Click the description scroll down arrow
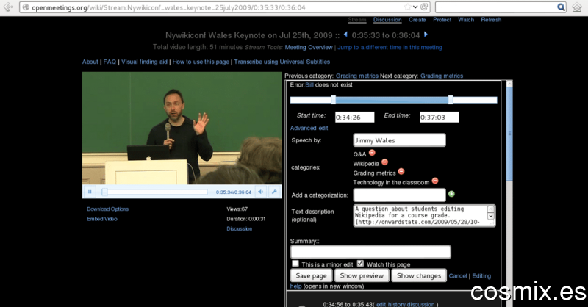The height and width of the screenshot is (307, 588). 490,216
